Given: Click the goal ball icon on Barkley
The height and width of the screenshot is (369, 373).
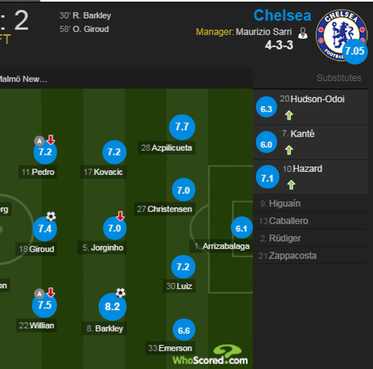Looking at the screenshot, I should (x=121, y=293).
